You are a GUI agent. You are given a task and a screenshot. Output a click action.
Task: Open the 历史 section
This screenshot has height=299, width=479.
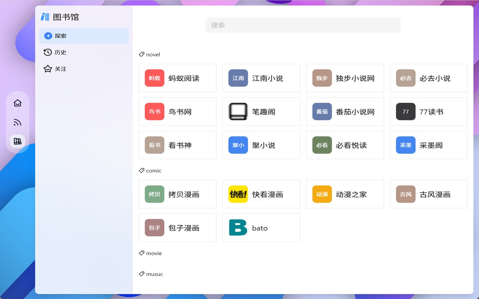pyautogui.click(x=84, y=52)
